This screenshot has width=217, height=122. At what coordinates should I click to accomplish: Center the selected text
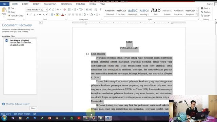tap(73, 15)
